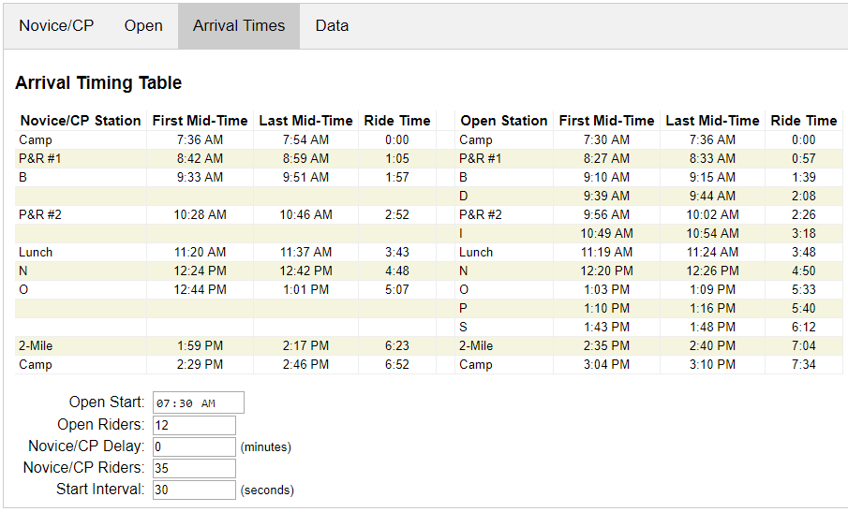This screenshot has width=848, height=512.
Task: Click Open station S cell
Action: [x=504, y=328]
